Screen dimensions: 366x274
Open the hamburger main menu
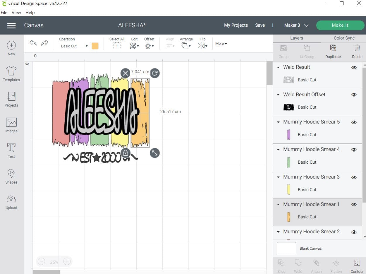tap(11, 25)
